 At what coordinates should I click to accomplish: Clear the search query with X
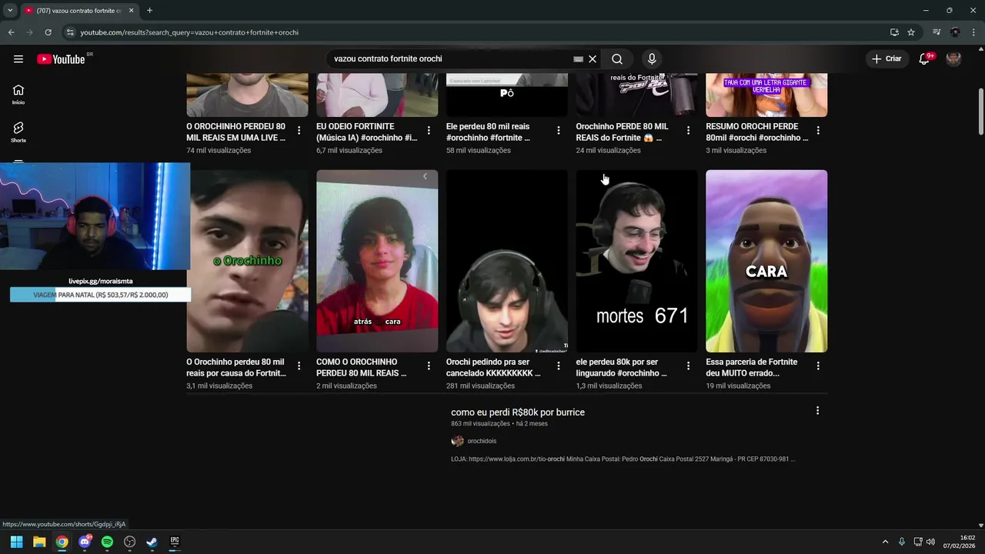593,59
